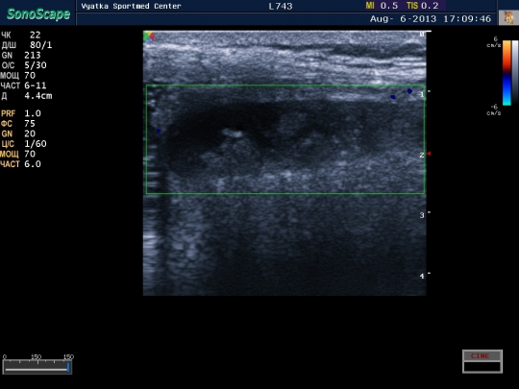Click the blue Doppler flow spot at upper right
The width and height of the screenshot is (519, 389).
[409, 91]
